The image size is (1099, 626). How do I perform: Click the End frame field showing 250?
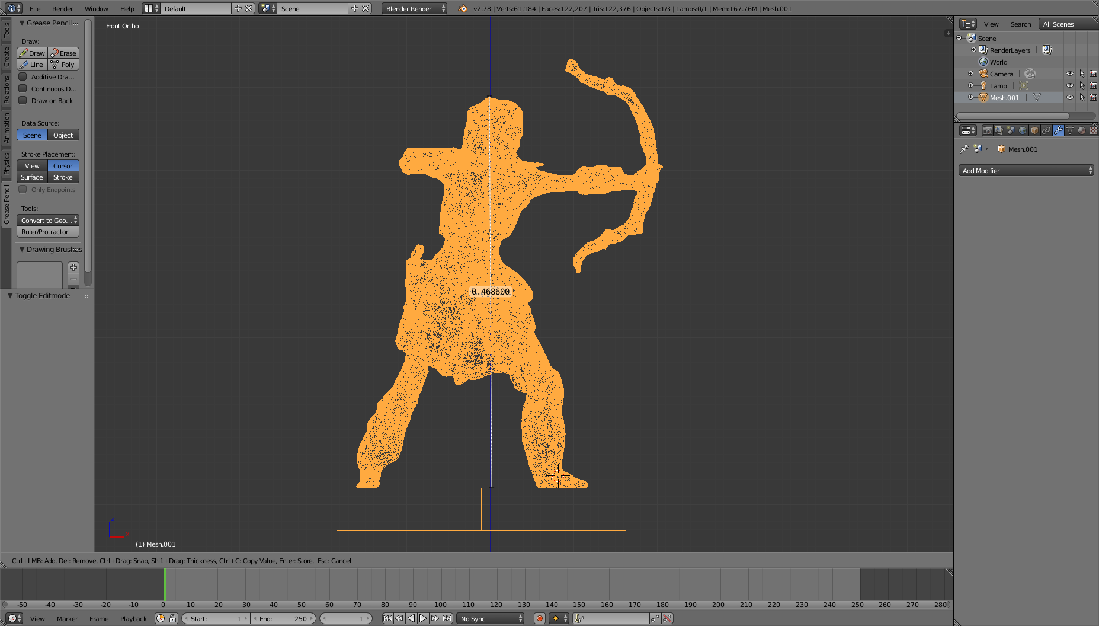point(284,618)
